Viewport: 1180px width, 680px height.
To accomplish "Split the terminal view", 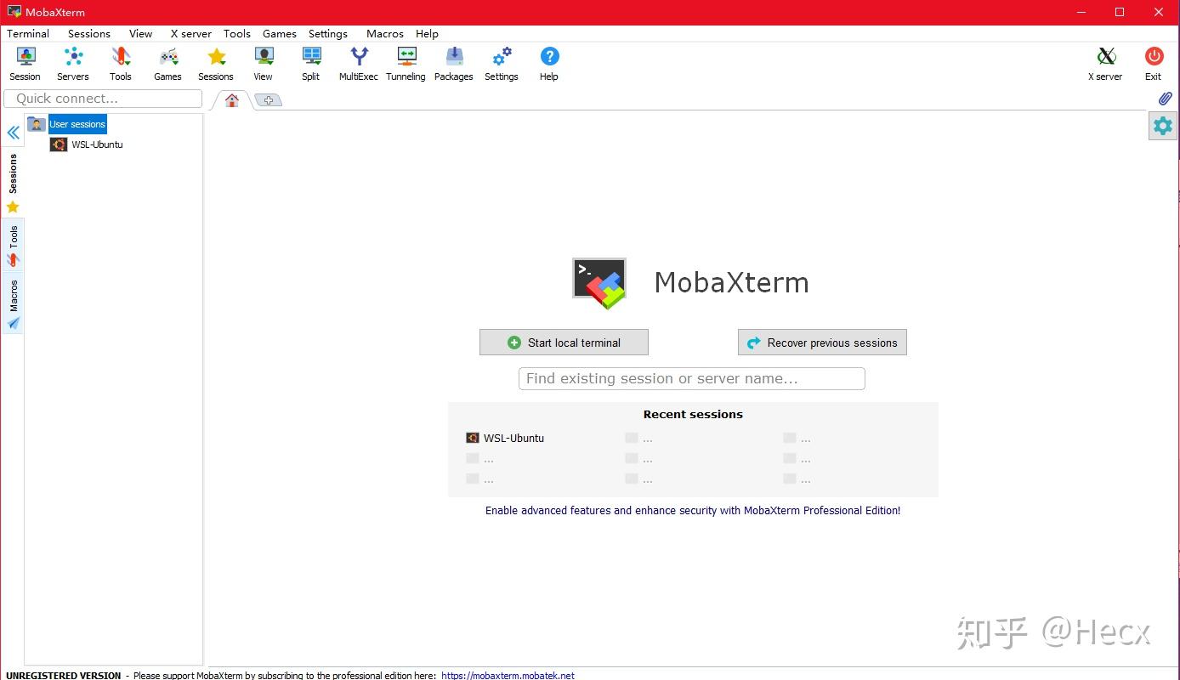I will (x=310, y=59).
